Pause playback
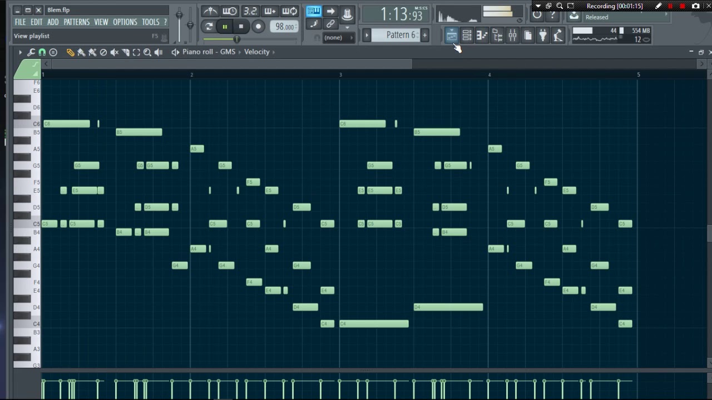Viewport: 712px width, 400px height. [225, 26]
